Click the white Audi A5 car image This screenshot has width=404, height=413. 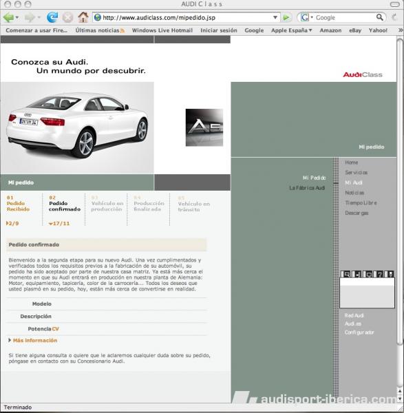tap(77, 127)
